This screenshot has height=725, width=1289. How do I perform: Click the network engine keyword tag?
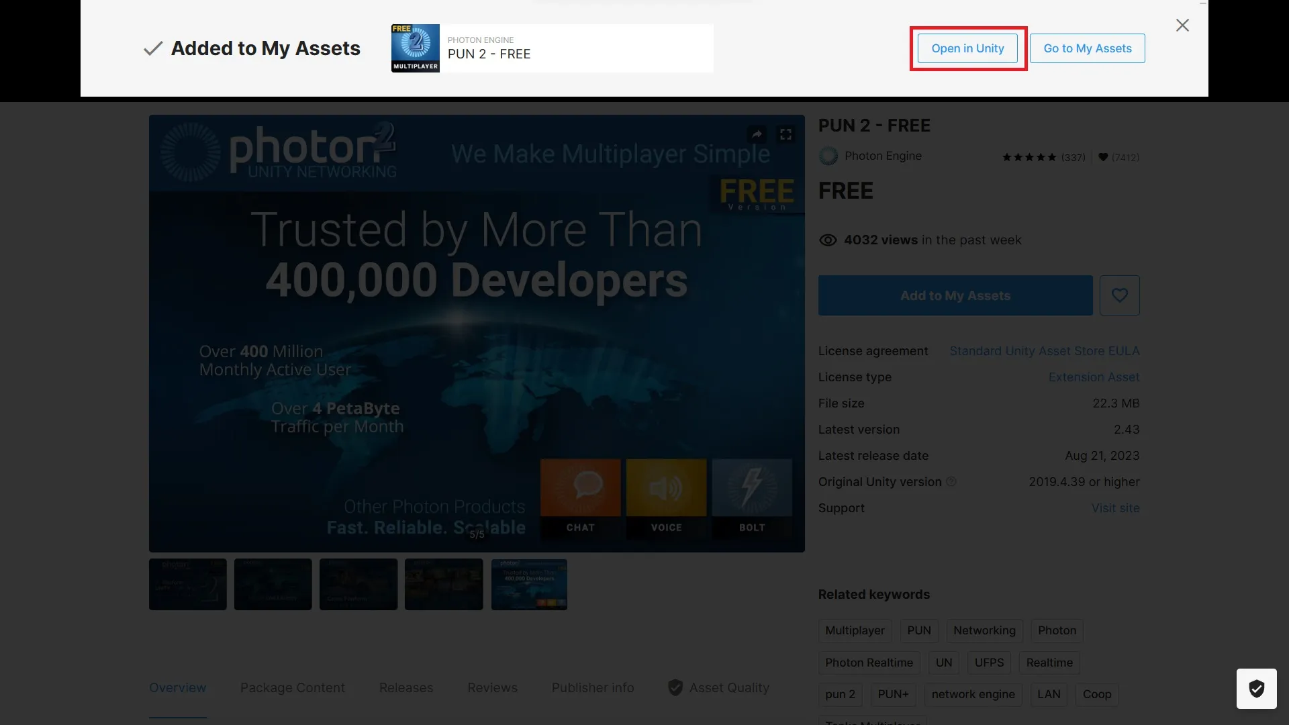point(973,694)
